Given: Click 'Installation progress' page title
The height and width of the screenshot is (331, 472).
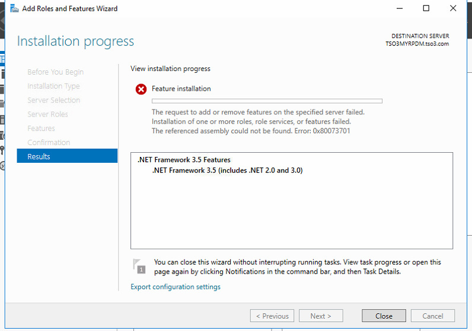Looking at the screenshot, I should (x=75, y=41).
